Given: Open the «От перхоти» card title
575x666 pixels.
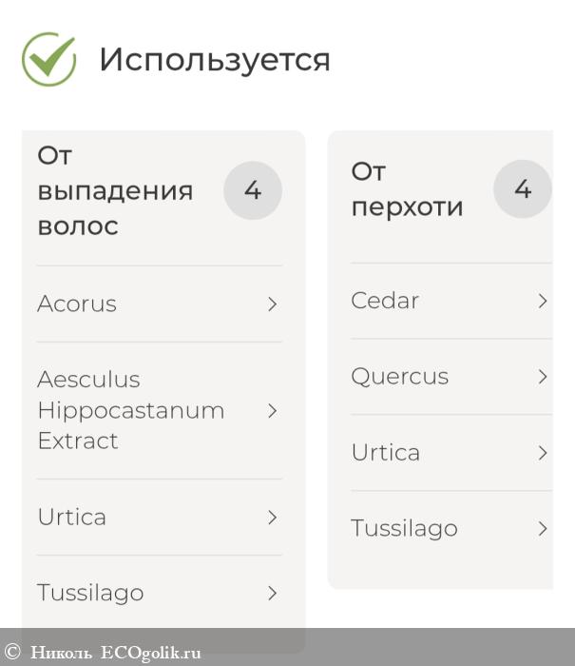Looking at the screenshot, I should point(407,188).
